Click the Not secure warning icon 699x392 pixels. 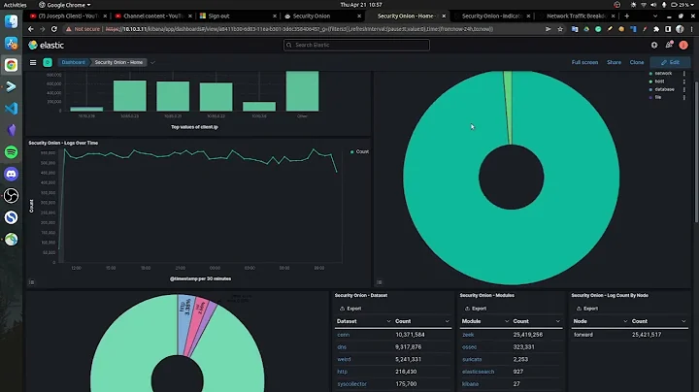click(x=69, y=29)
